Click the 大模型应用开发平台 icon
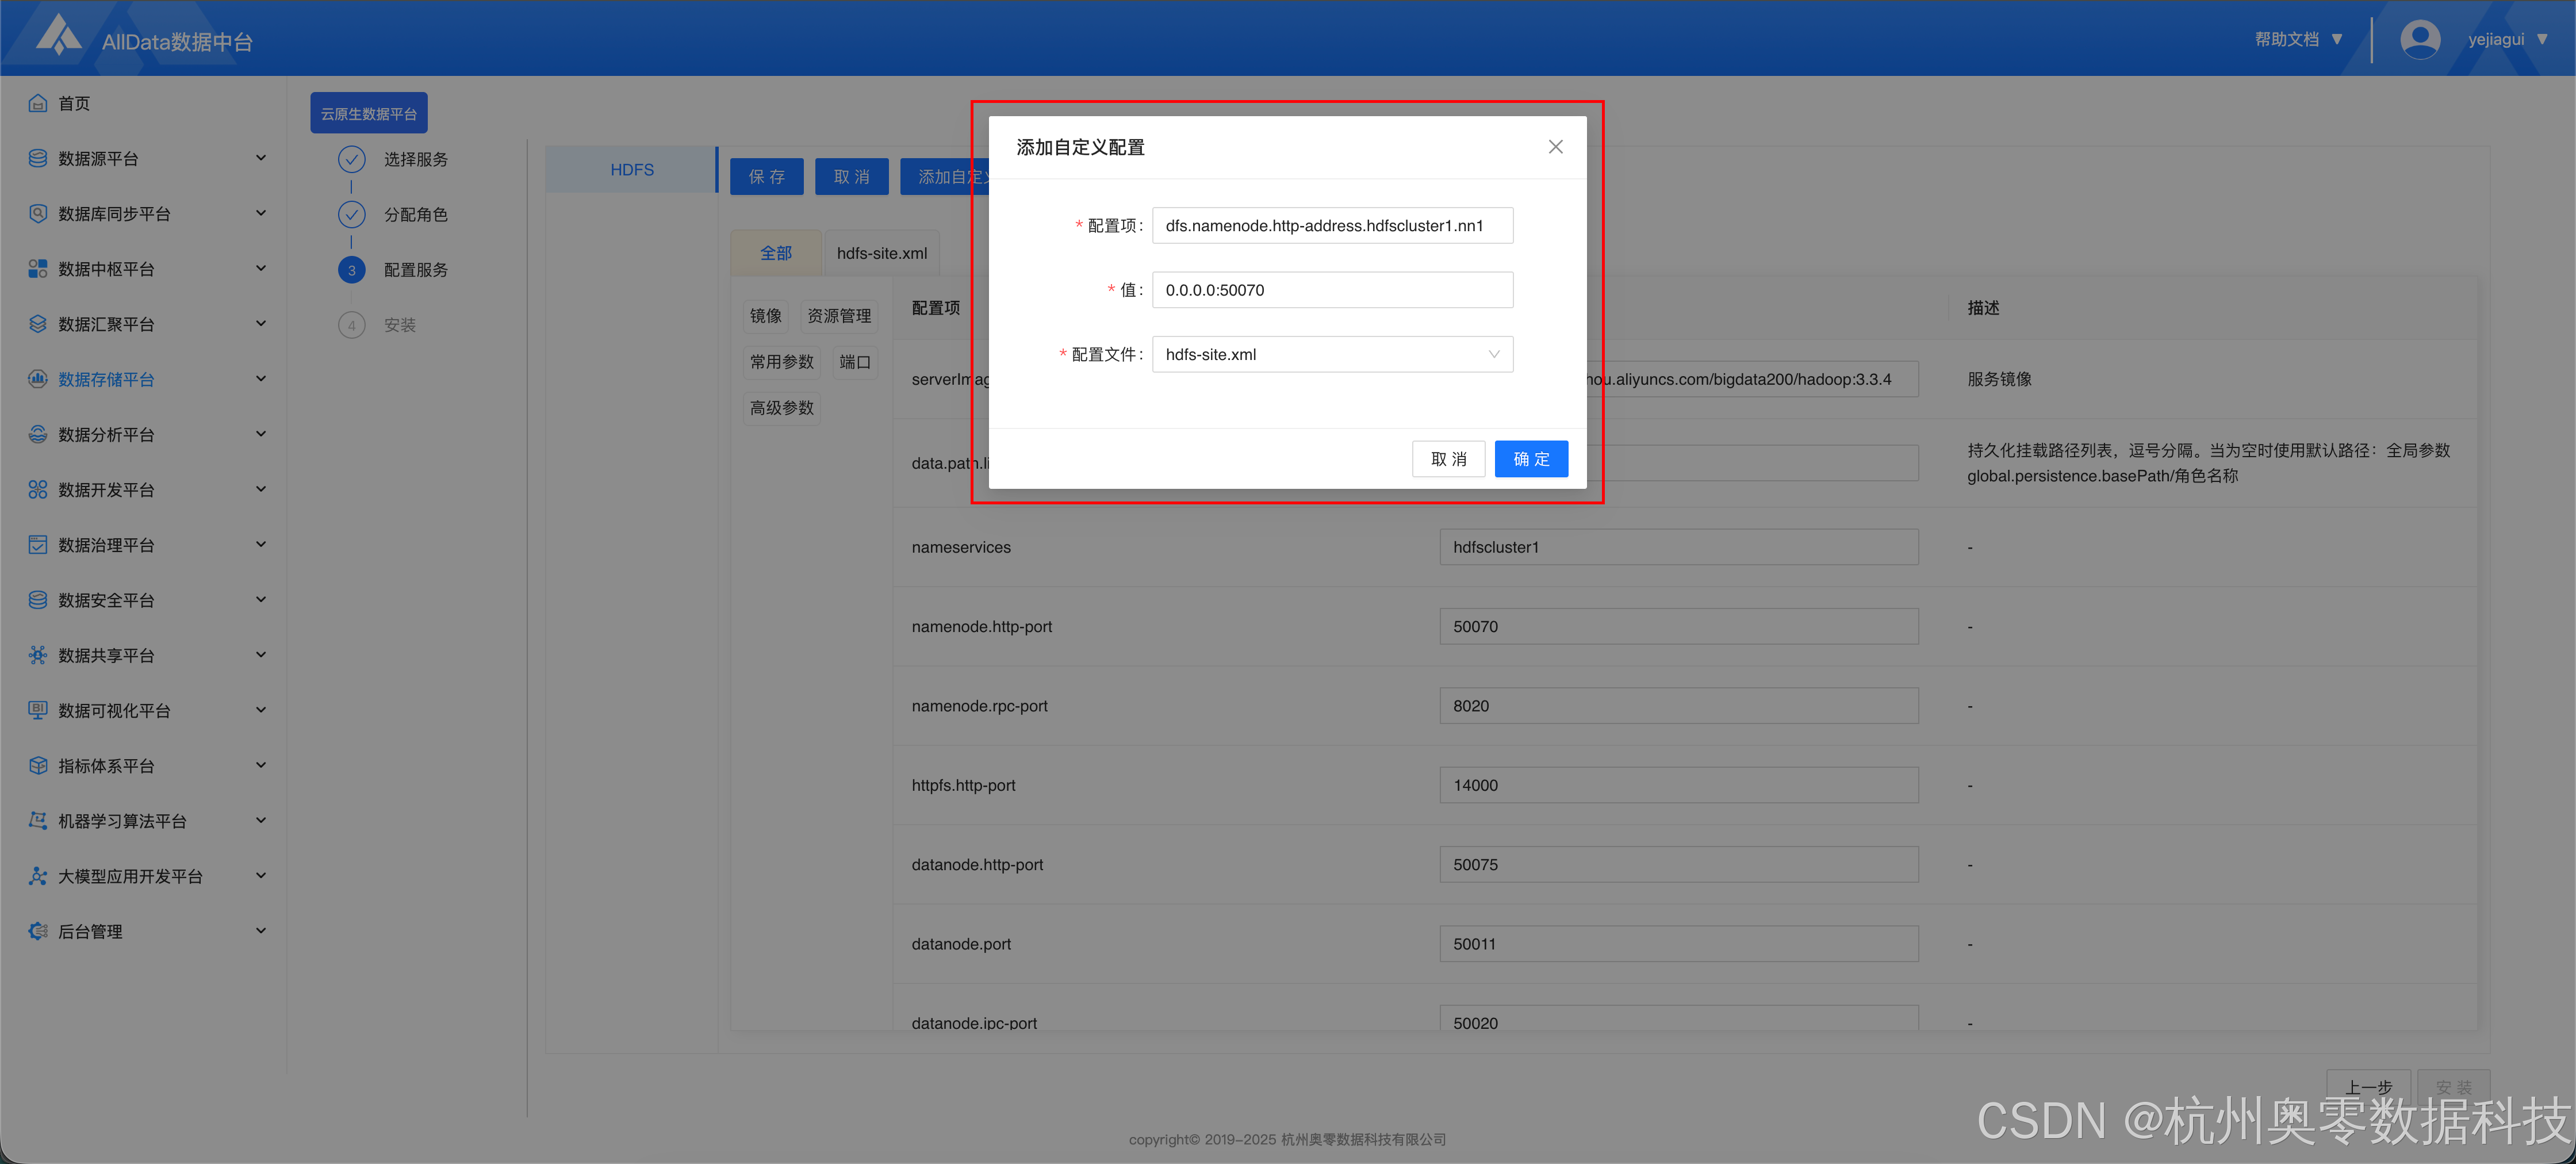 38,876
